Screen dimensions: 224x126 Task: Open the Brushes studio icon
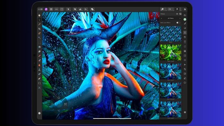[x=185, y=24]
